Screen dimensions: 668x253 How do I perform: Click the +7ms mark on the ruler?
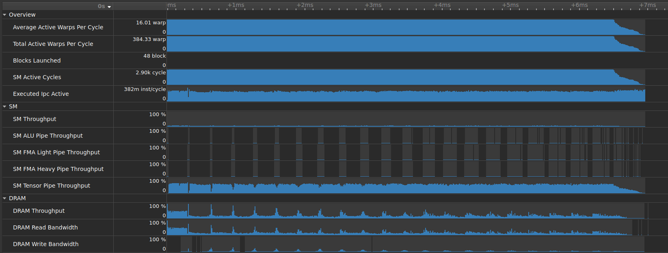[x=647, y=5]
